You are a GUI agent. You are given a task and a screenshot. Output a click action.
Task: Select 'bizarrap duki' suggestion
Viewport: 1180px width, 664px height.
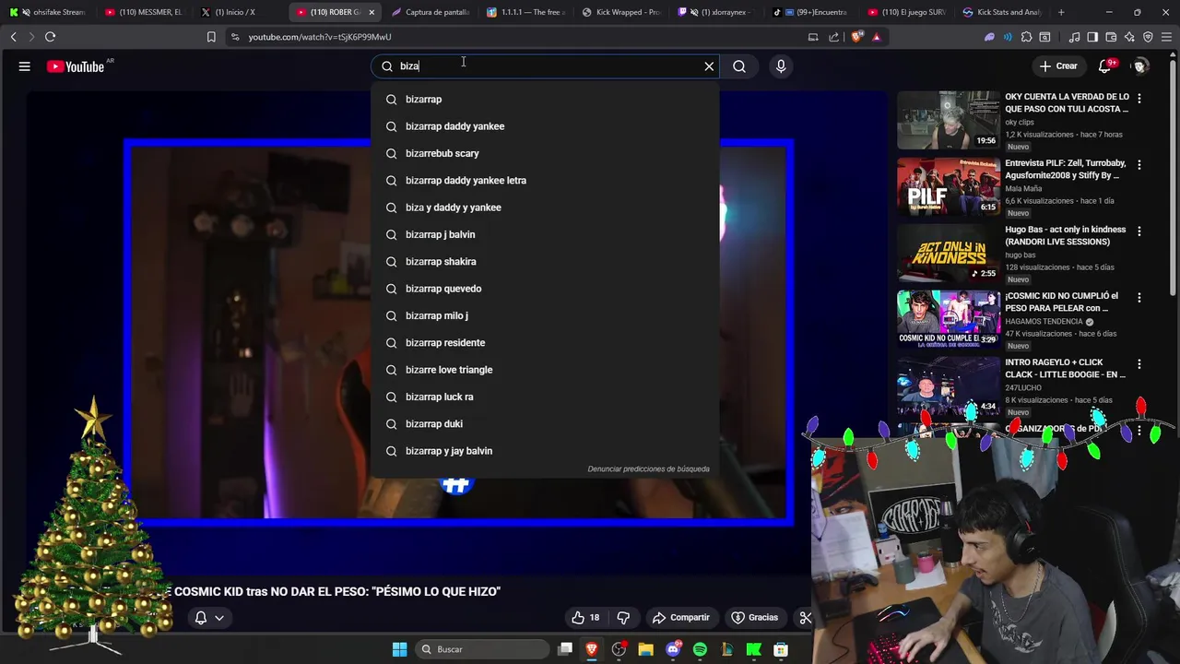tap(544, 423)
